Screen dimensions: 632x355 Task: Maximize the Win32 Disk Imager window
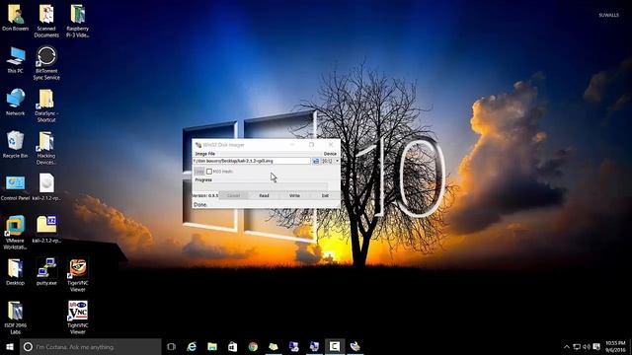coord(311,145)
